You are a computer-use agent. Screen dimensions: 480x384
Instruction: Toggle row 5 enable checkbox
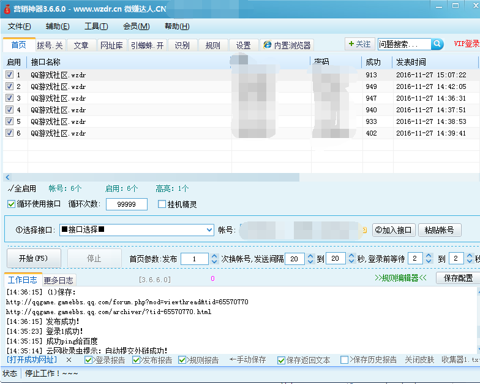tap(10, 121)
